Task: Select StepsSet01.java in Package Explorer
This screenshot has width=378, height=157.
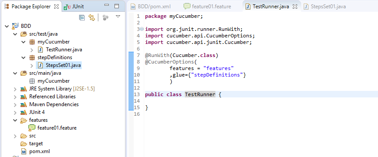Action: point(63,65)
